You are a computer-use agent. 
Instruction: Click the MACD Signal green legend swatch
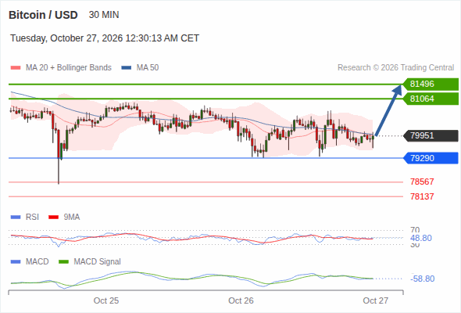click(x=64, y=262)
